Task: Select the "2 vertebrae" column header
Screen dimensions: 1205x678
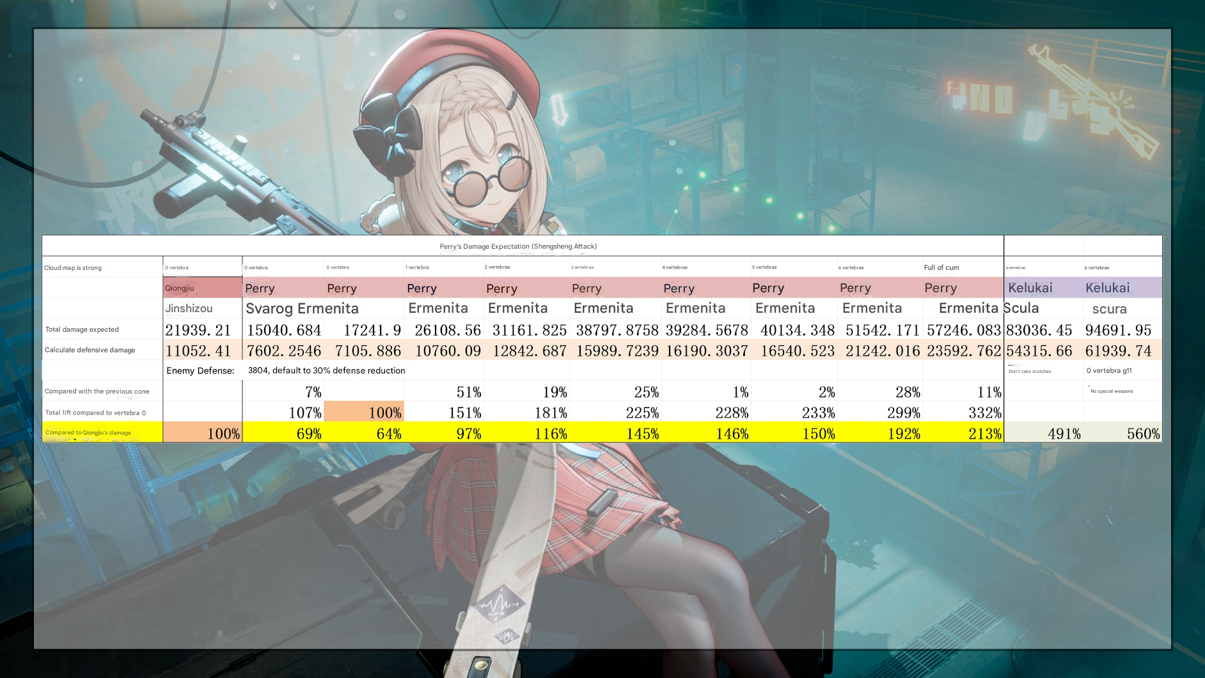Action: 497,267
